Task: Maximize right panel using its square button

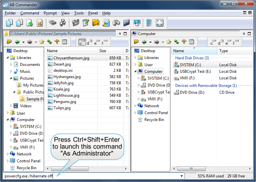Action: [x=249, y=33]
